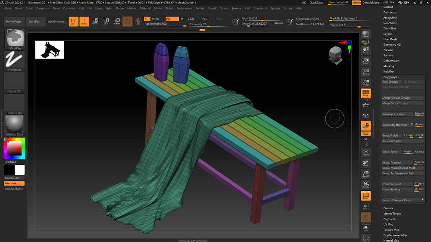Click the A button beside Mrgb
Viewport: 431px width, 242px height.
pos(147,19)
